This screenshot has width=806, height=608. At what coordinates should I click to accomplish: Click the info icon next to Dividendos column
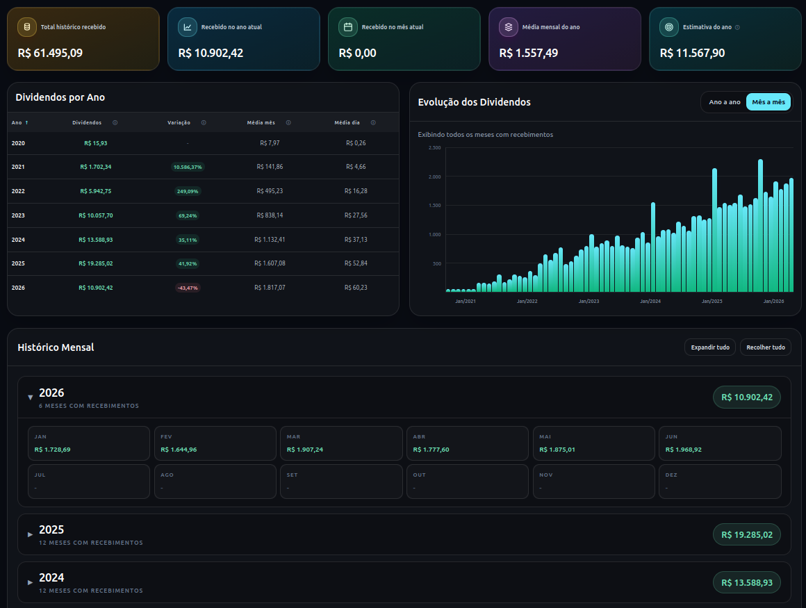tap(115, 123)
